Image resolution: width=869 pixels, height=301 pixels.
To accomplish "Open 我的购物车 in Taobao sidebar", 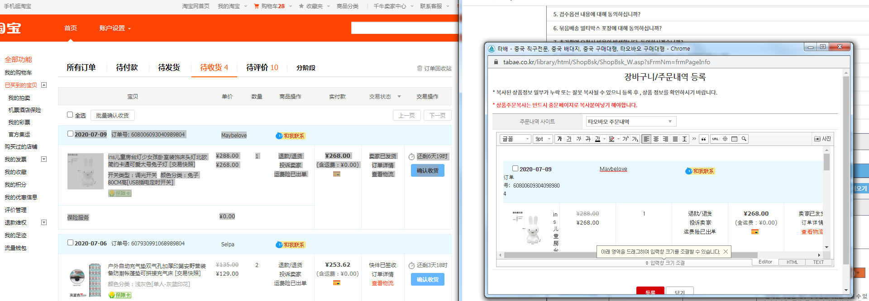I will [18, 72].
